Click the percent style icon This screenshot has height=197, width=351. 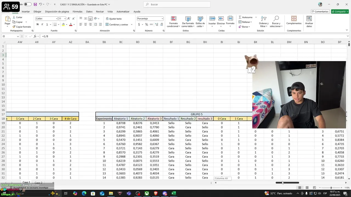click(147, 24)
